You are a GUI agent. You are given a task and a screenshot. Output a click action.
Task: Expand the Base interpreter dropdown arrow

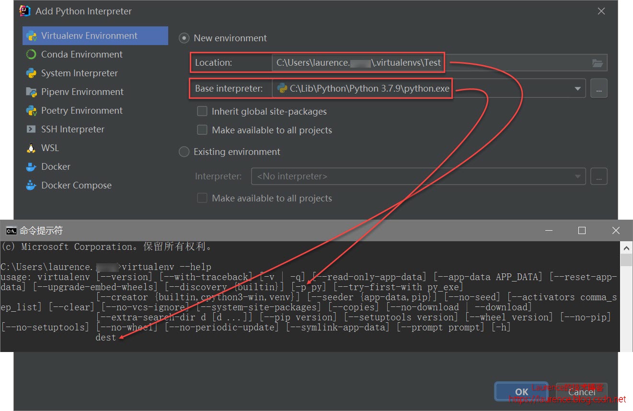pos(577,89)
